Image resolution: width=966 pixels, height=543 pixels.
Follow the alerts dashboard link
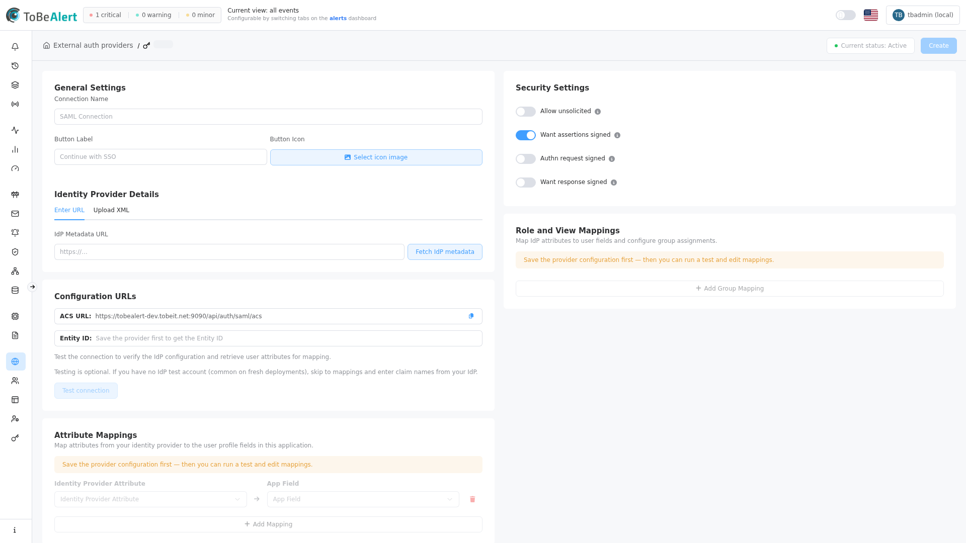(338, 19)
